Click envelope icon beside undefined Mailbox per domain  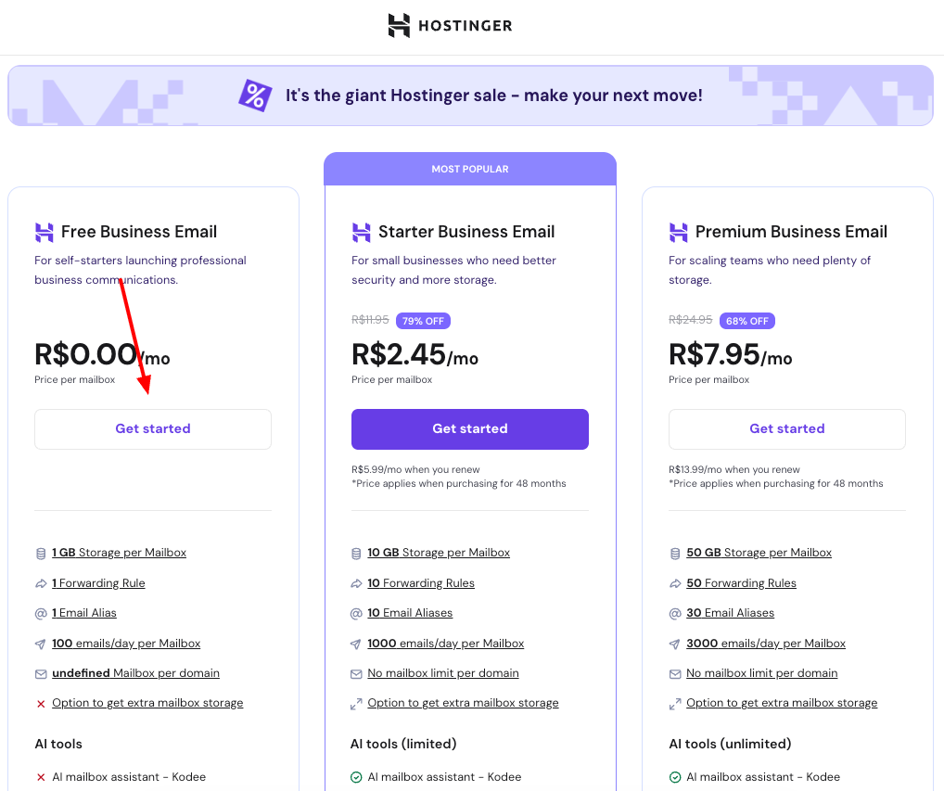point(41,673)
